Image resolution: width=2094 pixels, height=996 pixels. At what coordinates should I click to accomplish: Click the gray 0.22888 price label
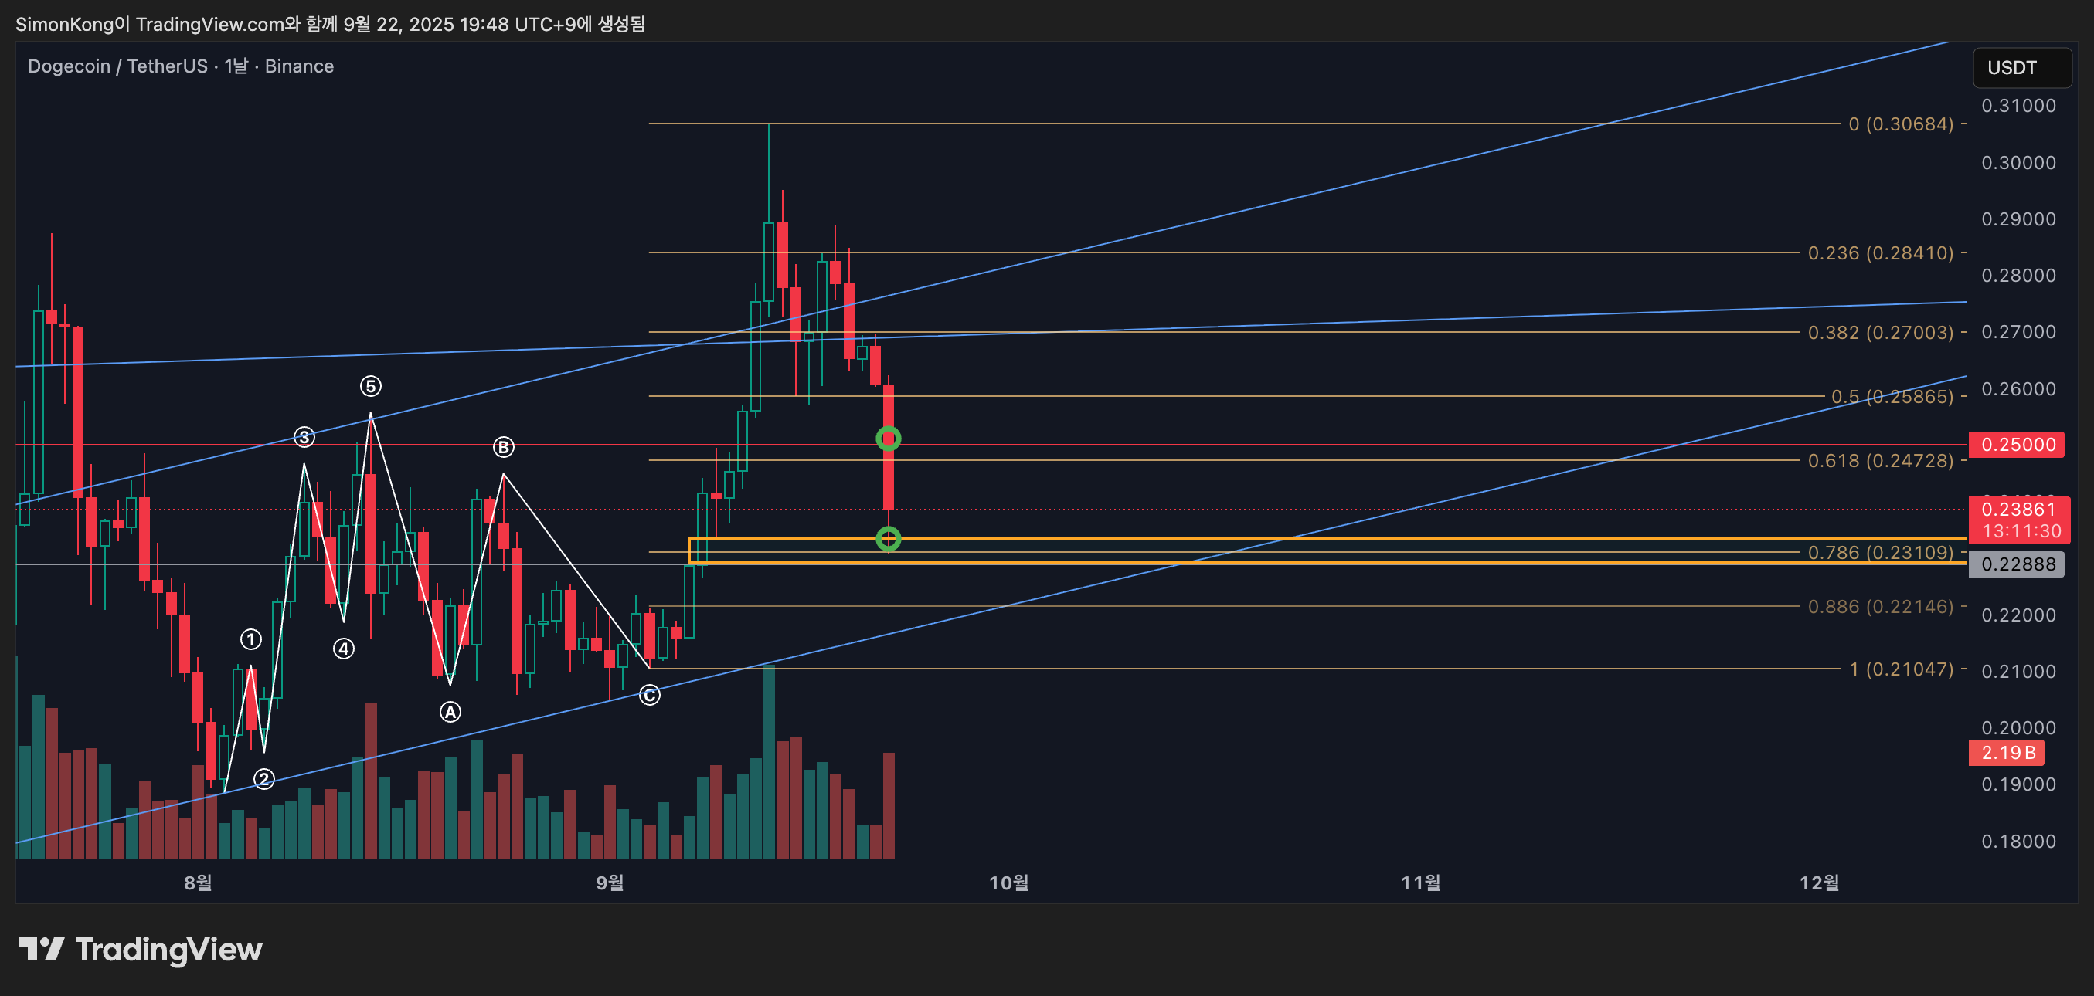tap(2016, 564)
